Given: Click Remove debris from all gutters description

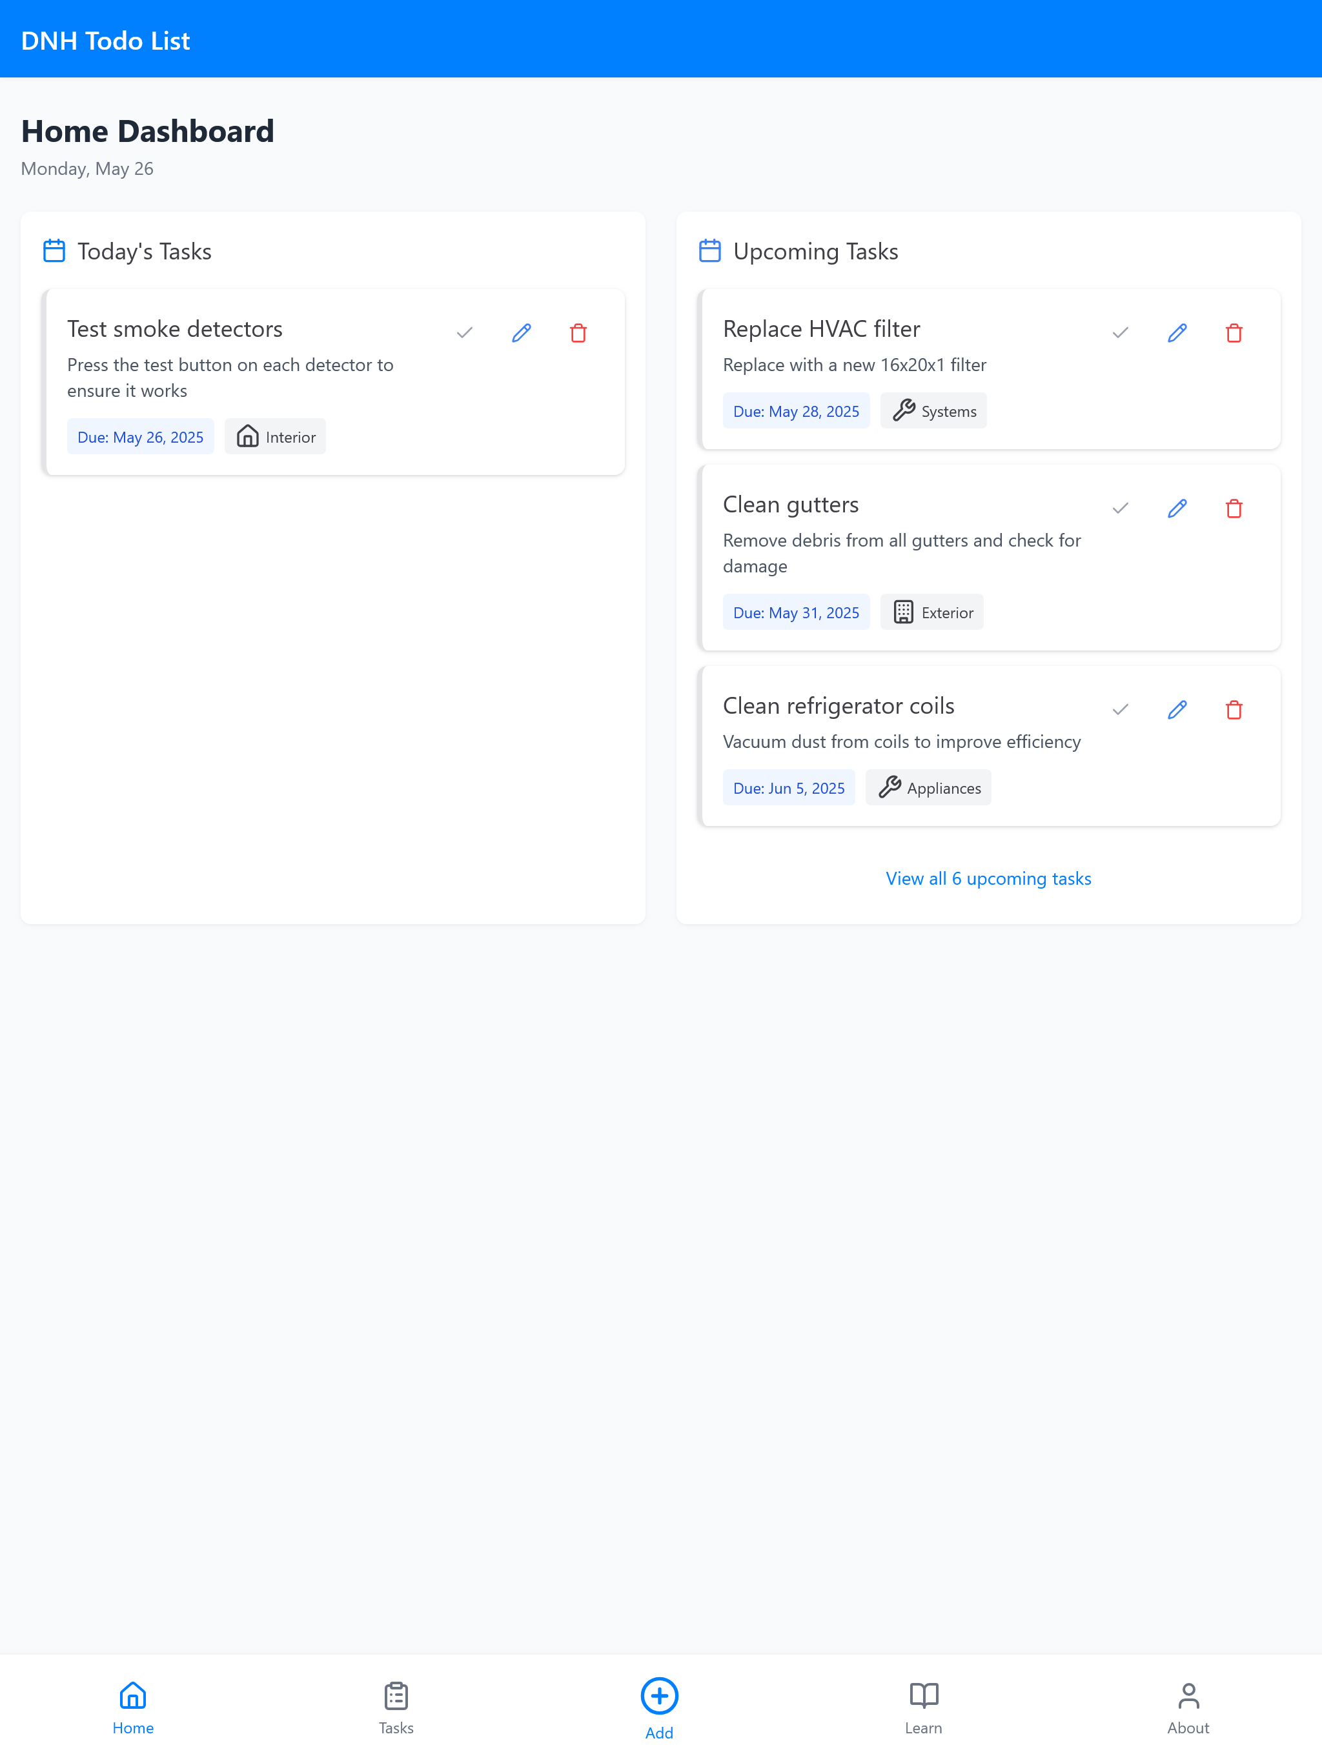Looking at the screenshot, I should (902, 553).
